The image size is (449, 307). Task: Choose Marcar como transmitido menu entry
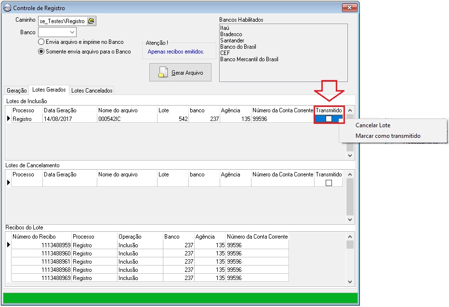388,136
